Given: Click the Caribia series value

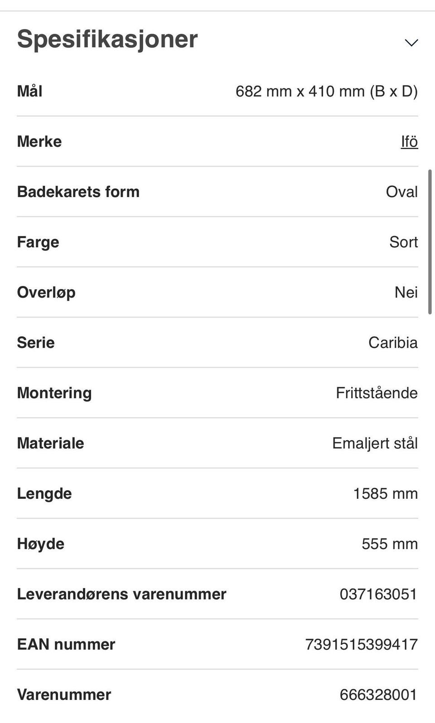Looking at the screenshot, I should [393, 342].
